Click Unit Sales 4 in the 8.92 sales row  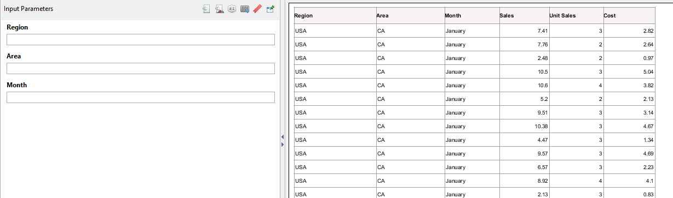601,181
